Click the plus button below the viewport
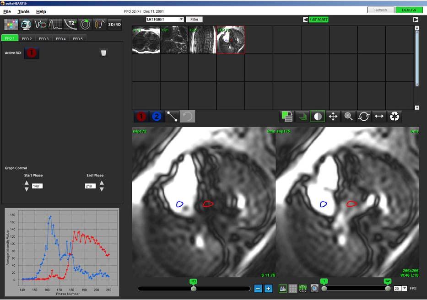Viewport: 427px width, 300px height. click(x=268, y=288)
